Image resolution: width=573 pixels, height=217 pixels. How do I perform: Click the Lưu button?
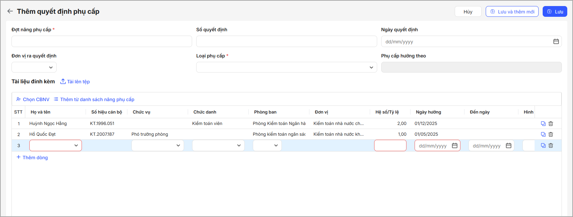pyautogui.click(x=555, y=11)
